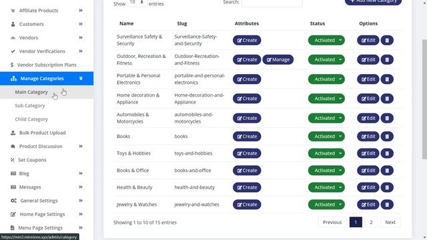Click trash icon for Jewelry & Watches

click(387, 205)
